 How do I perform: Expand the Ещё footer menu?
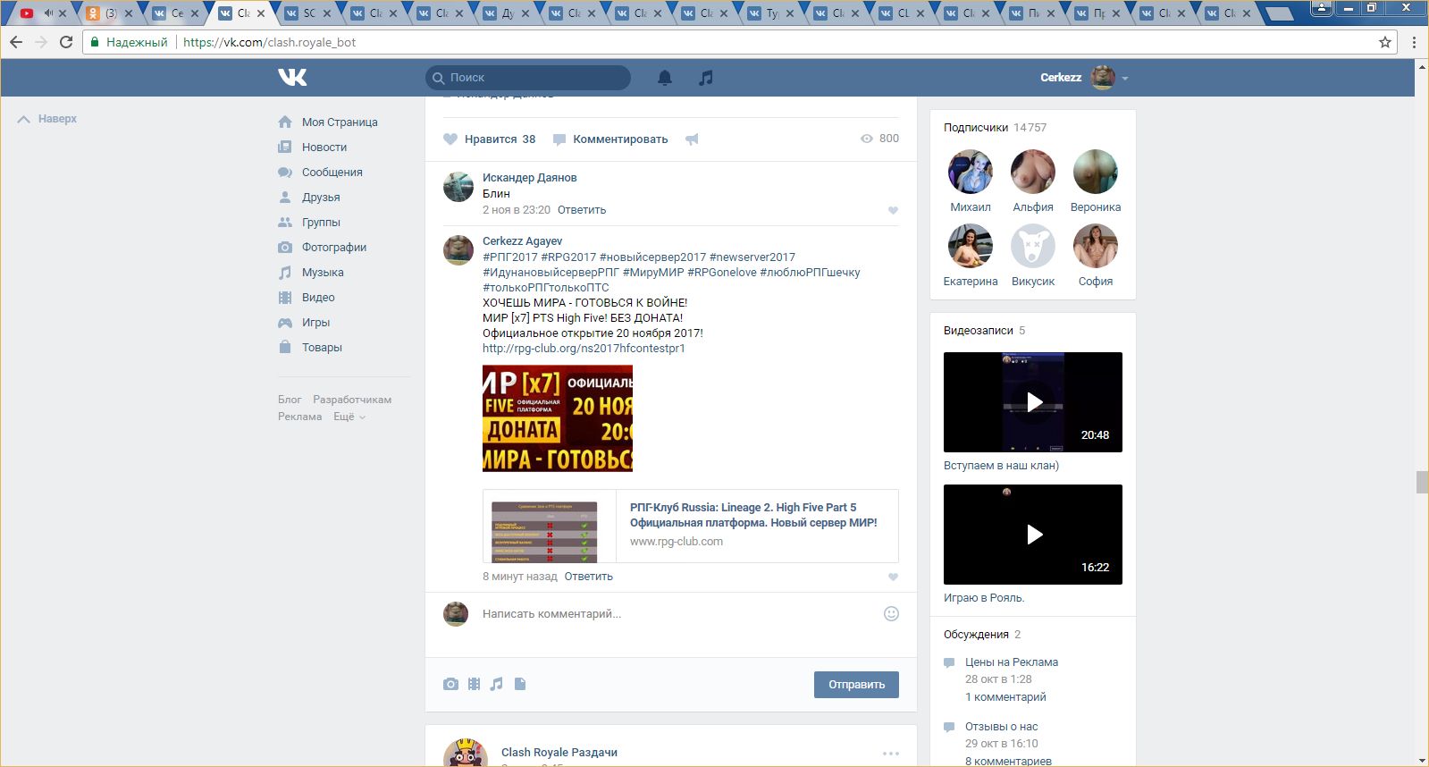click(x=349, y=417)
